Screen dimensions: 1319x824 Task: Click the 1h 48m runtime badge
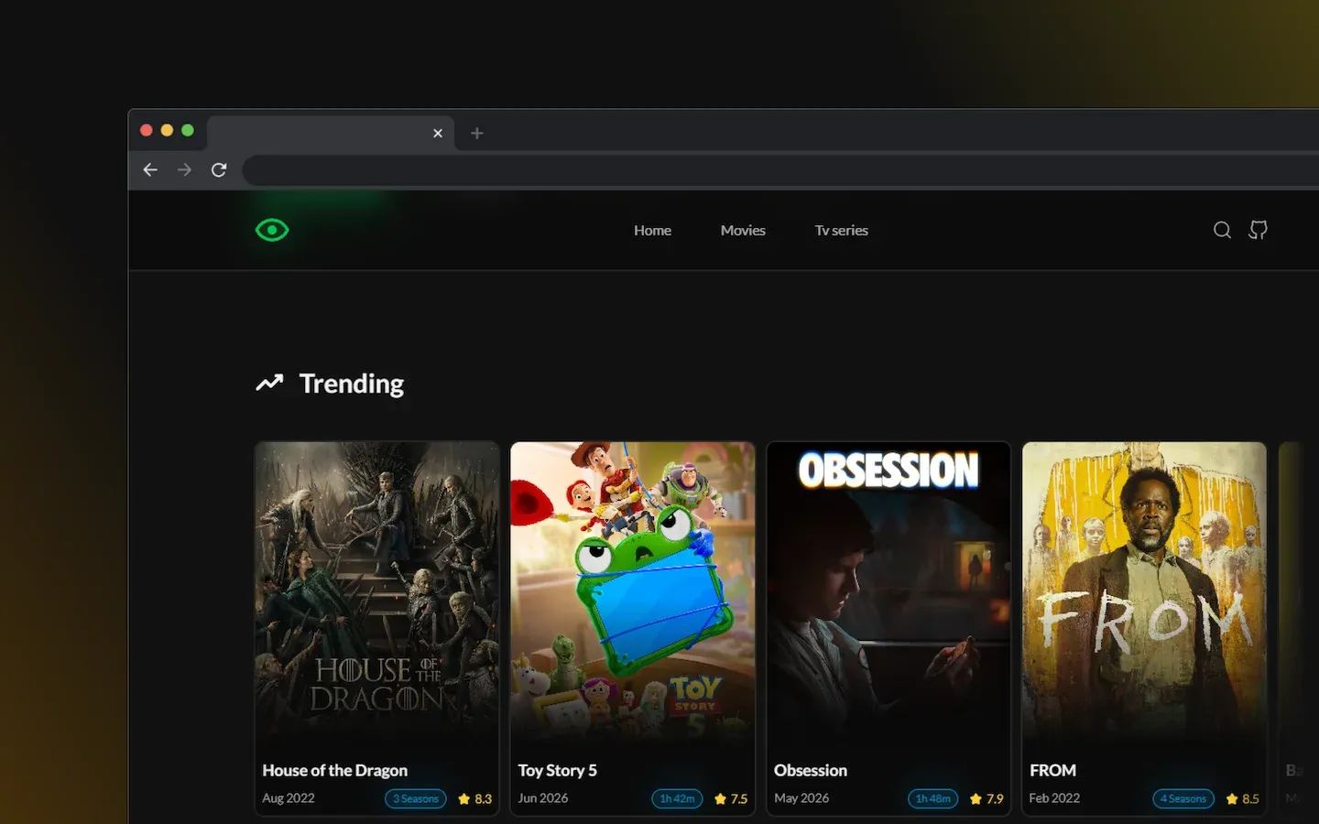coord(932,798)
